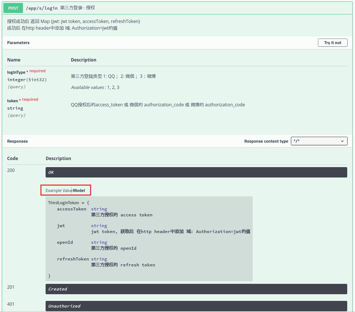Click the ThirdLoginToken model name
Viewport: 355px width, 312px height.
point(63,203)
